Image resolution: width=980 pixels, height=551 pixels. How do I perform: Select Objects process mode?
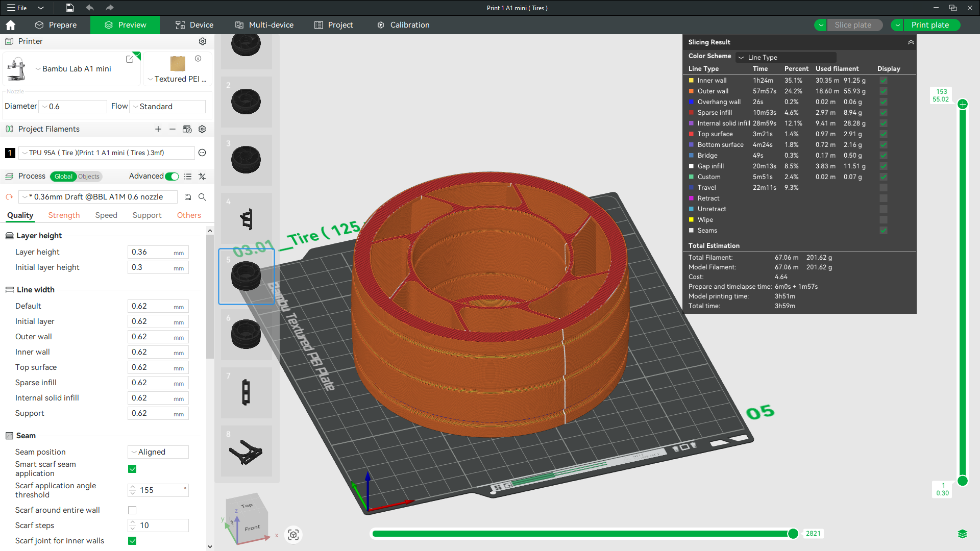tap(89, 177)
